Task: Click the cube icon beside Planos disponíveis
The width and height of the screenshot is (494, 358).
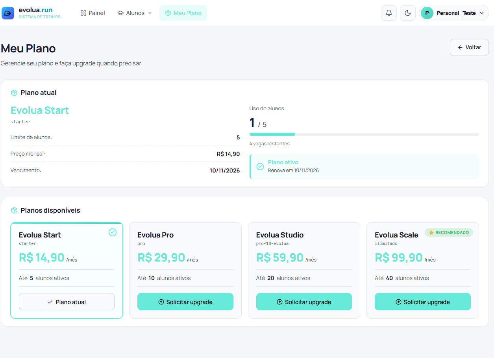Action: (x=14, y=210)
